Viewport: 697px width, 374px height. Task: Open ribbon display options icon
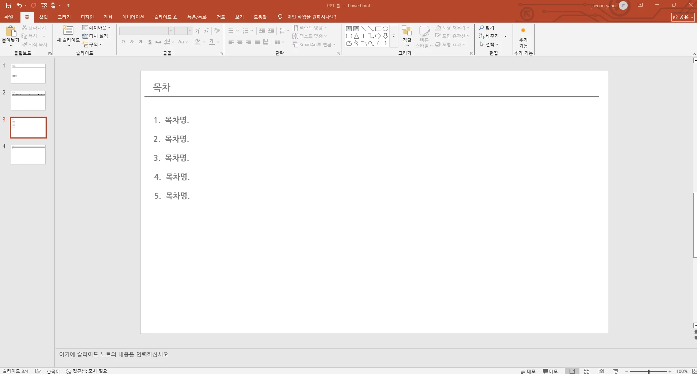(x=640, y=5)
